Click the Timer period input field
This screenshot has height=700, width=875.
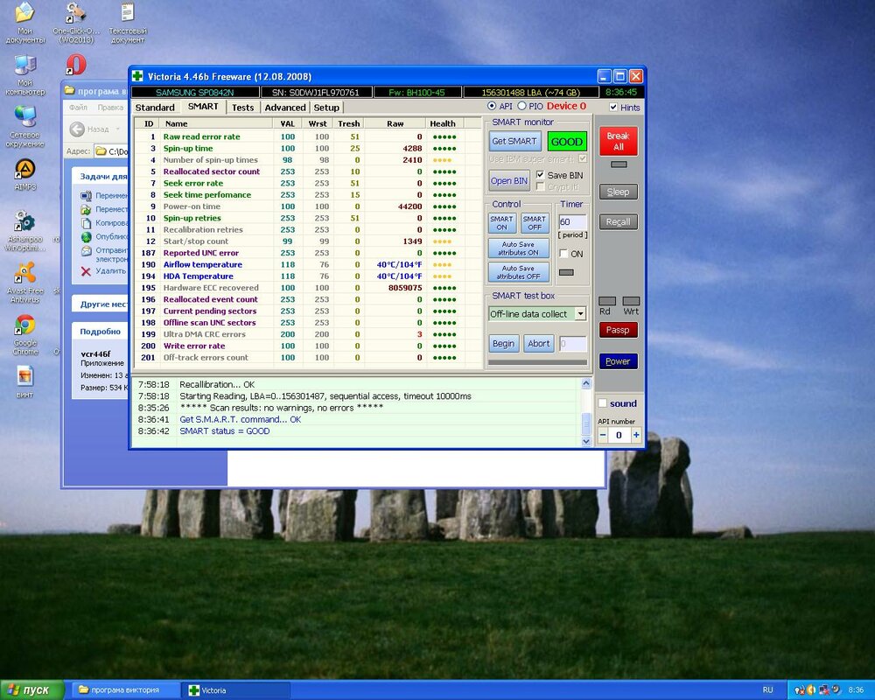570,222
